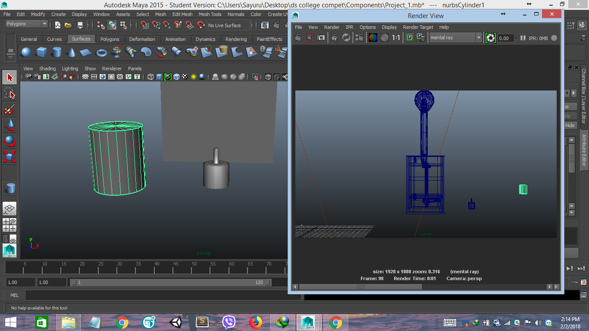Select the arrow Select Tool in the toolbox

(x=9, y=77)
